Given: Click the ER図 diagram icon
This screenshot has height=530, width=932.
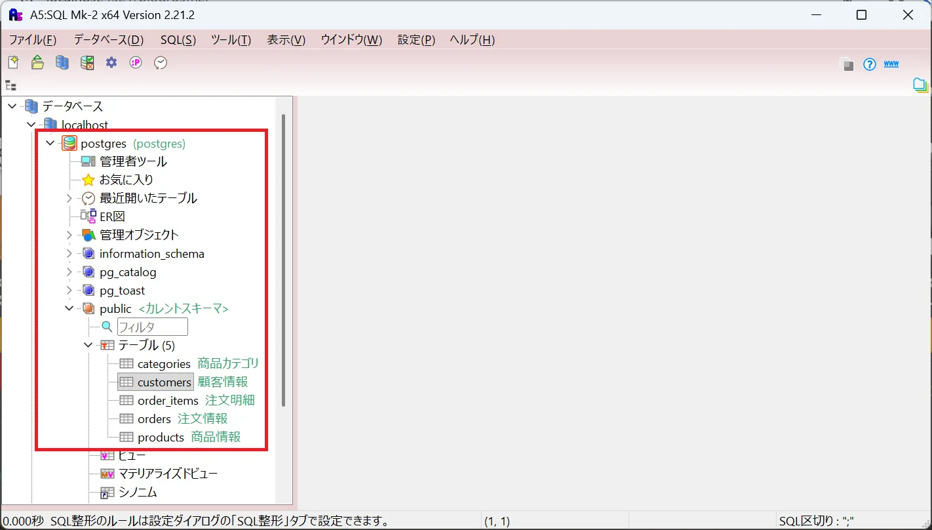Looking at the screenshot, I should click(88, 216).
